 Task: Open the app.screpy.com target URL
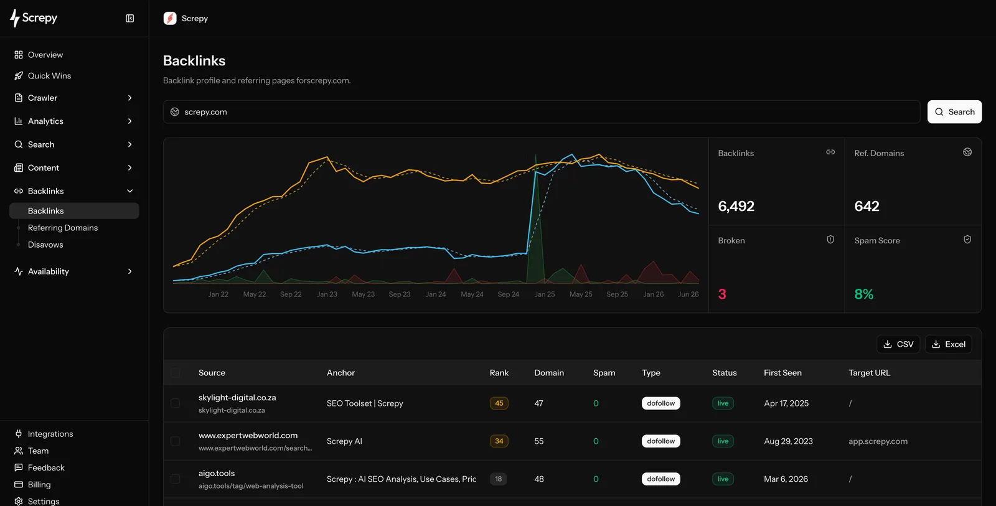coord(878,441)
